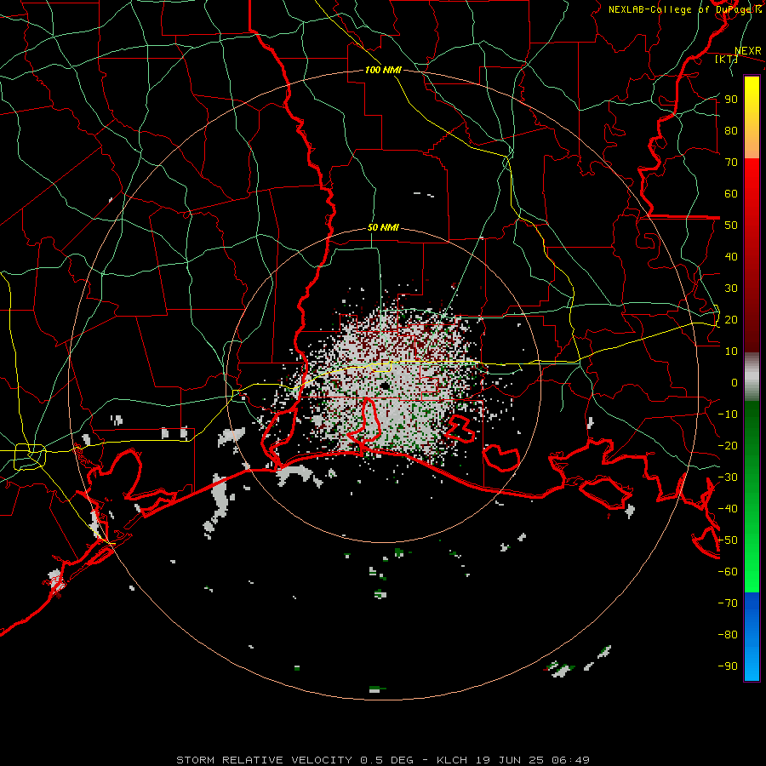Screen dimensions: 766x766
Task: Click the 20 value on velocity scale
Action: pos(731,319)
